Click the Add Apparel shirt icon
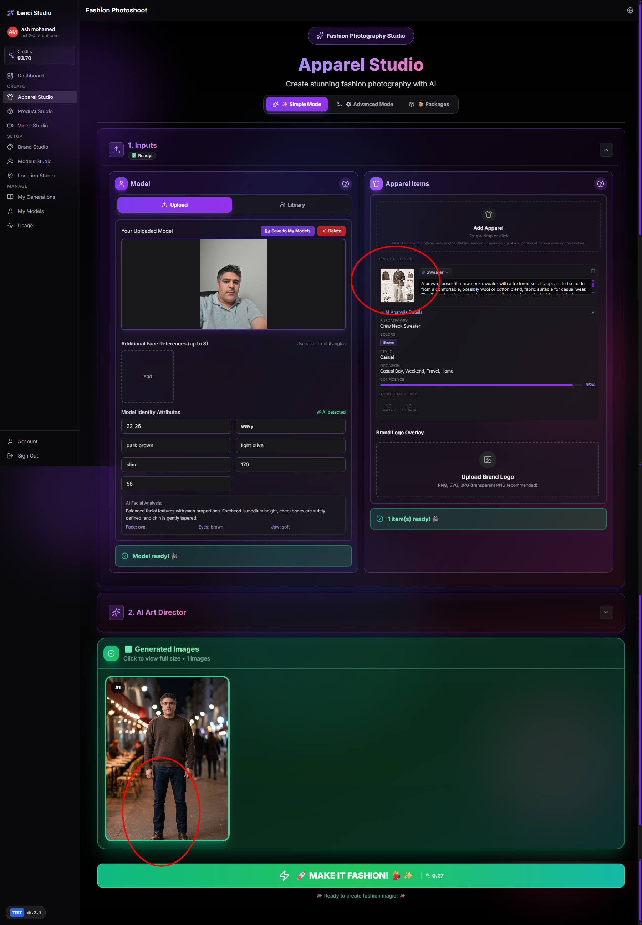Screen dimensions: 642x925 click(488, 214)
